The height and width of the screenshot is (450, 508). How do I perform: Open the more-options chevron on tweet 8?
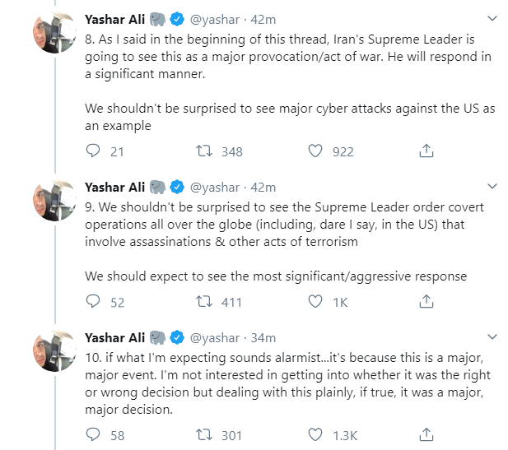[x=492, y=17]
